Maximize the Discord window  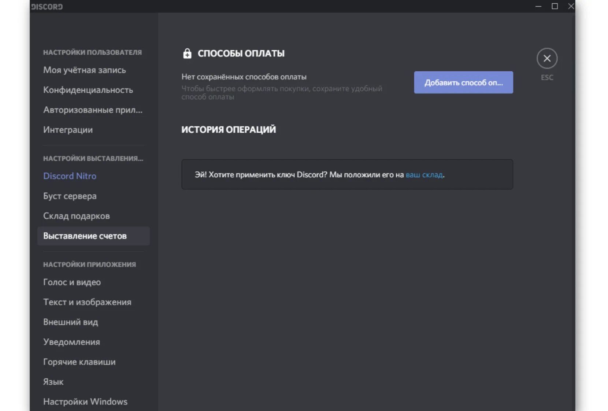coord(555,6)
